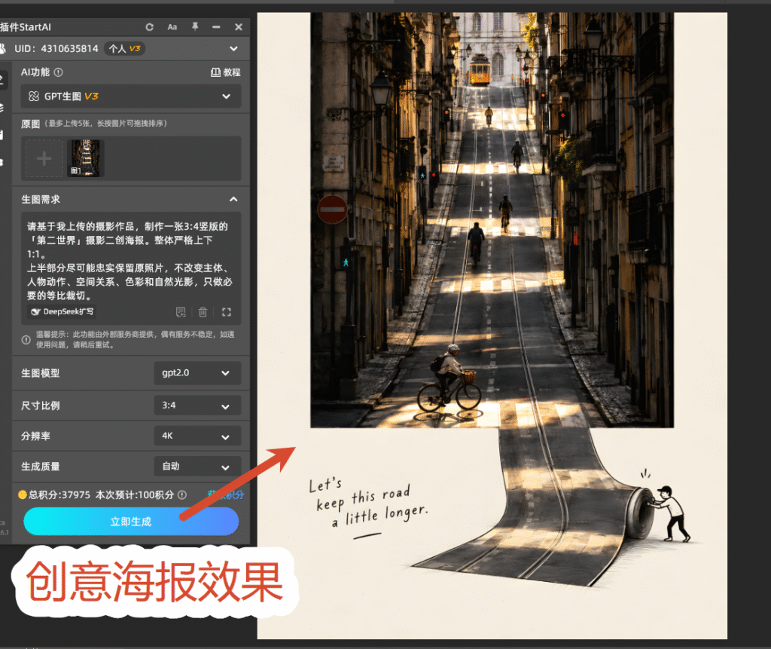Screen dimensions: 771x649
Task: Pin the StartAI plugin panel
Action: [195, 26]
